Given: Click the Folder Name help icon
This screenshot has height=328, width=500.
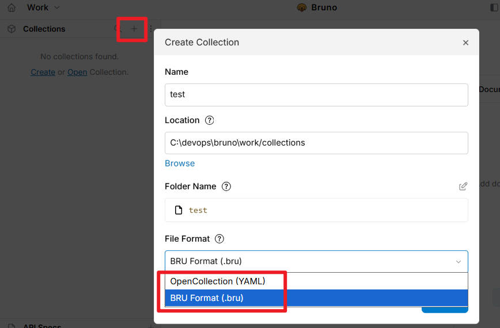Looking at the screenshot, I should (x=226, y=186).
